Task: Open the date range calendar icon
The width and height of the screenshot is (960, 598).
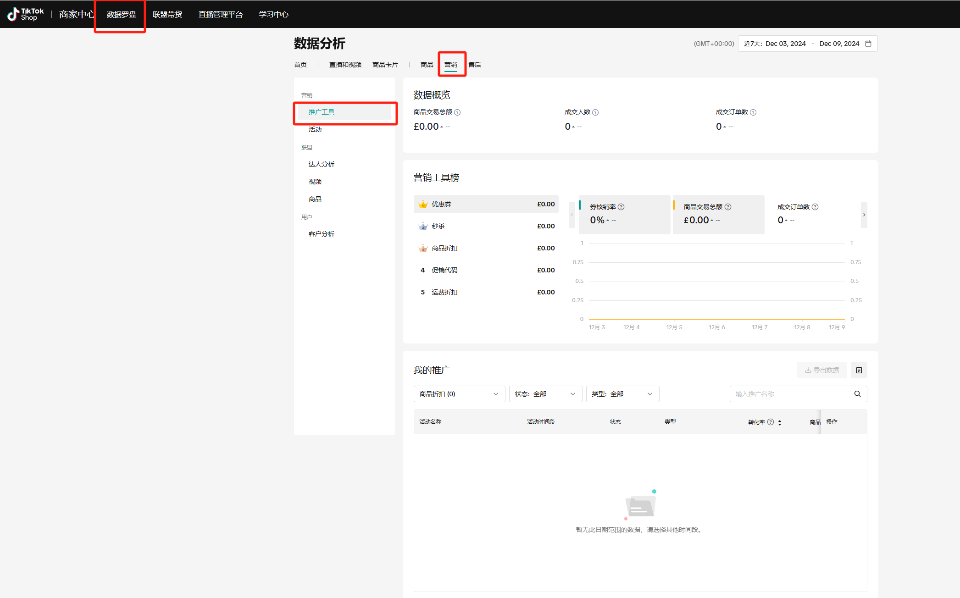Action: point(868,44)
